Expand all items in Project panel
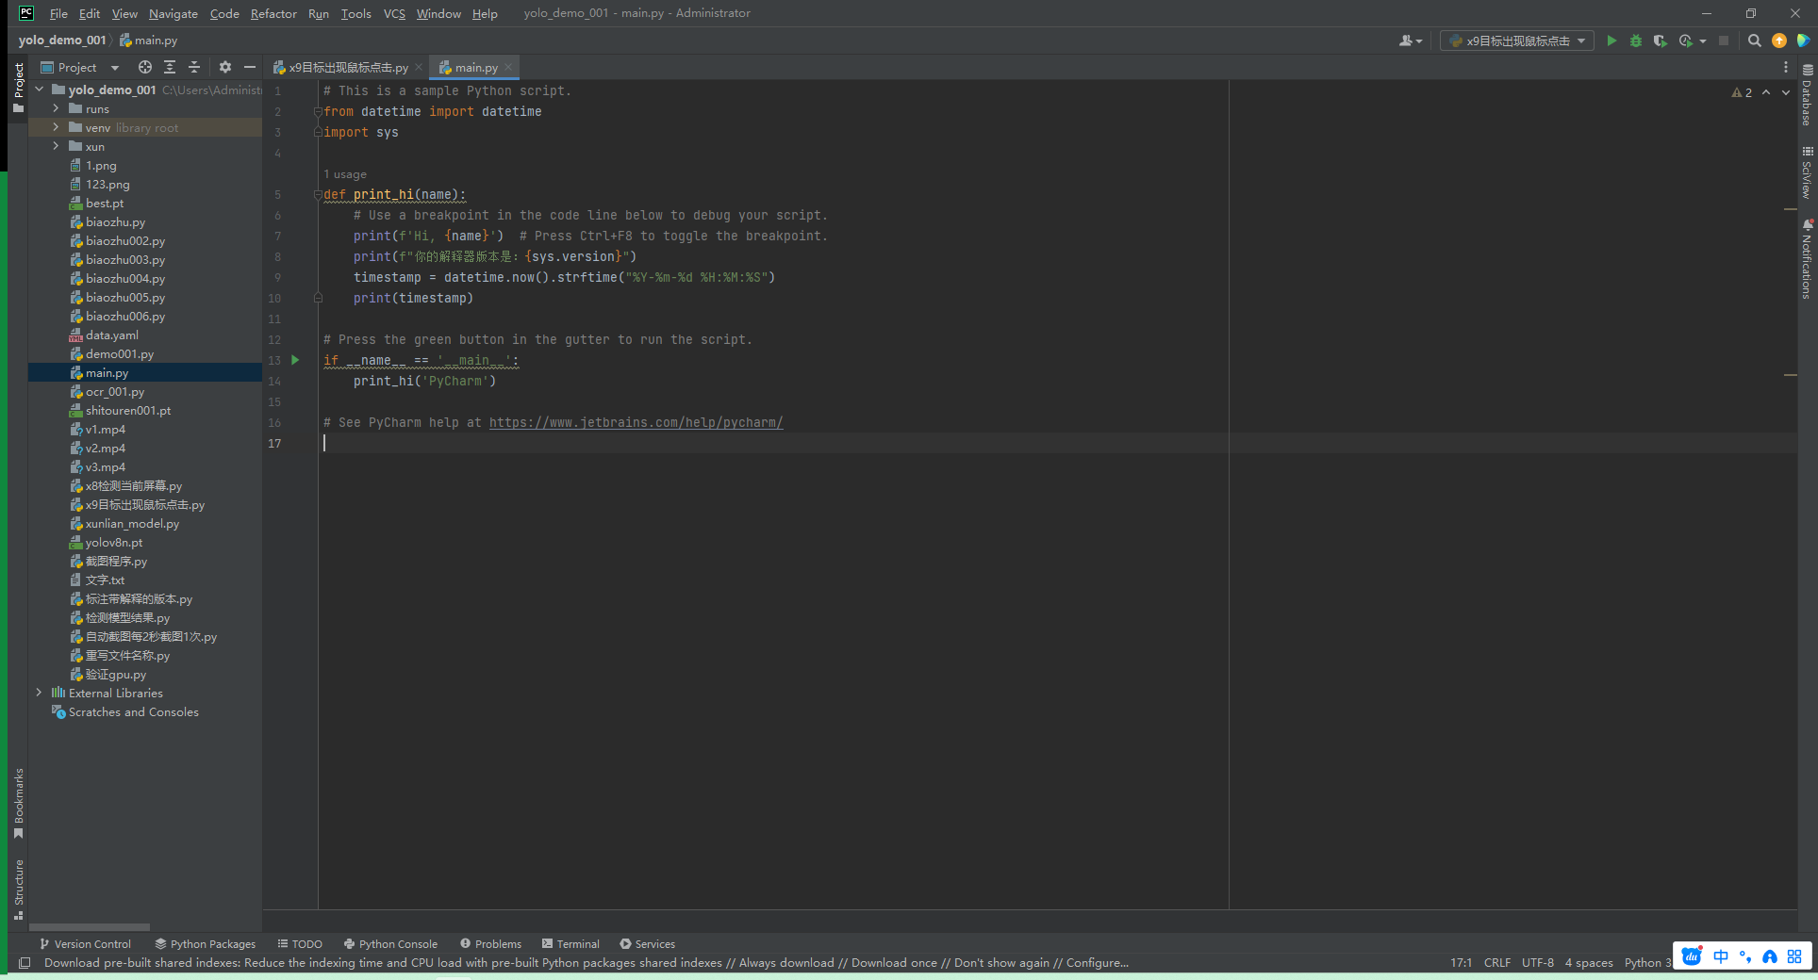Viewport: 1818px width, 980px height. point(170,67)
